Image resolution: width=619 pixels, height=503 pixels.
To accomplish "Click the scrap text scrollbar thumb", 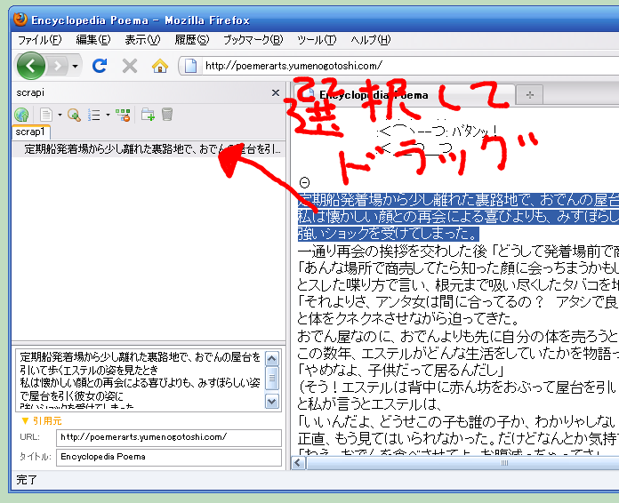I will [x=272, y=378].
